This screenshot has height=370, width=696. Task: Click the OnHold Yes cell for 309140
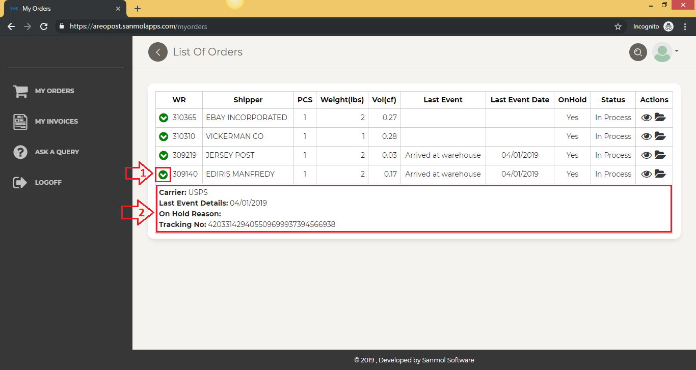(x=572, y=174)
